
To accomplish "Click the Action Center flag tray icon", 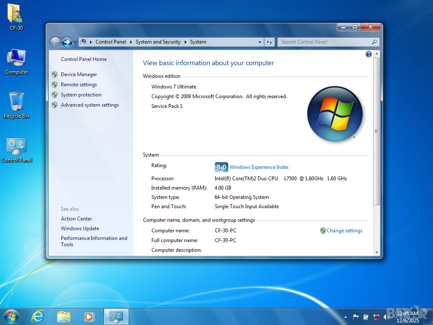I will 356,317.
